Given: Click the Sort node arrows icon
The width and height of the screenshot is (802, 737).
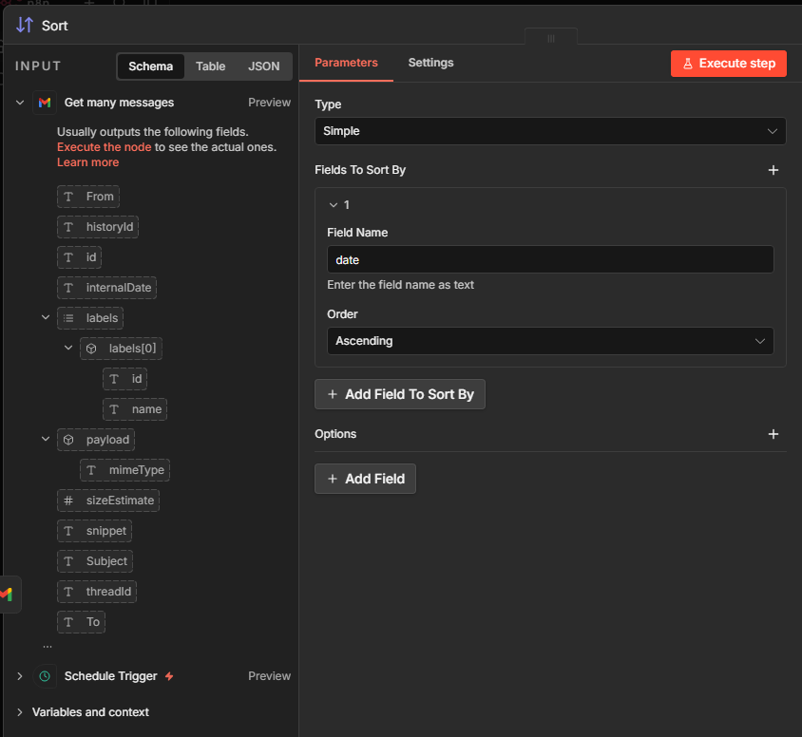Looking at the screenshot, I should coord(25,25).
